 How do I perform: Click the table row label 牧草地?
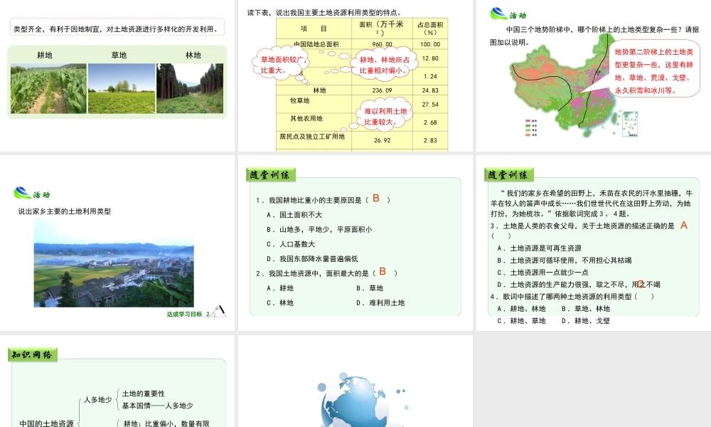click(300, 100)
